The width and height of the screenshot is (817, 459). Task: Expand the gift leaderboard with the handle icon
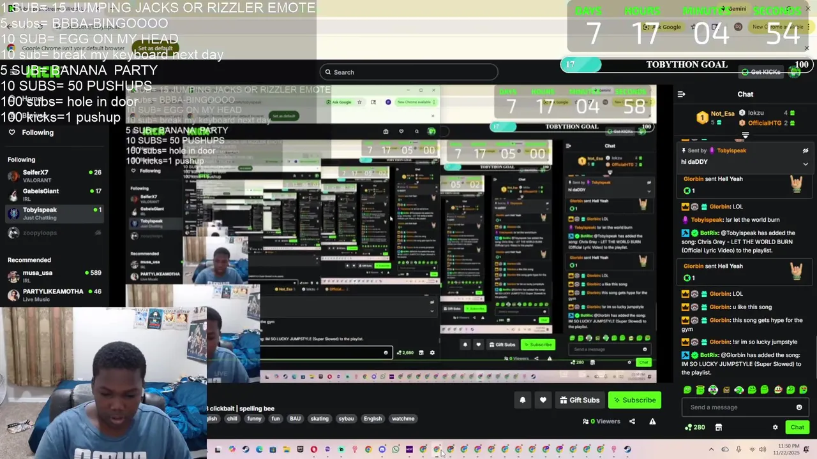(745, 135)
